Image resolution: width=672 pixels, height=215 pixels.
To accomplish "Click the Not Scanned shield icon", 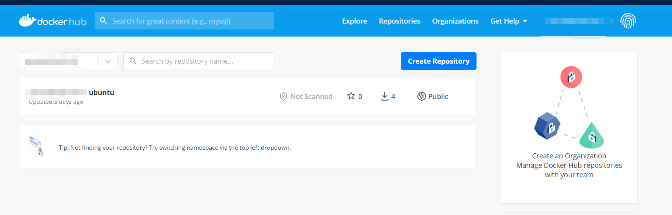I will tap(283, 96).
